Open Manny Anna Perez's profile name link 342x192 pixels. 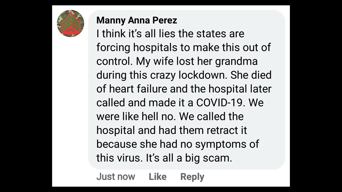pos(137,20)
